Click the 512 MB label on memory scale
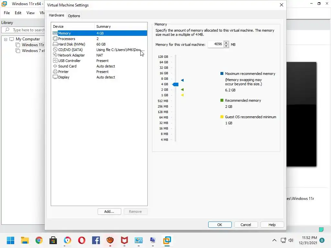331x248 pixels. click(163, 101)
